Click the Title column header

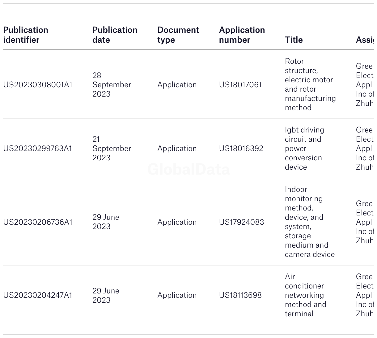(x=294, y=40)
